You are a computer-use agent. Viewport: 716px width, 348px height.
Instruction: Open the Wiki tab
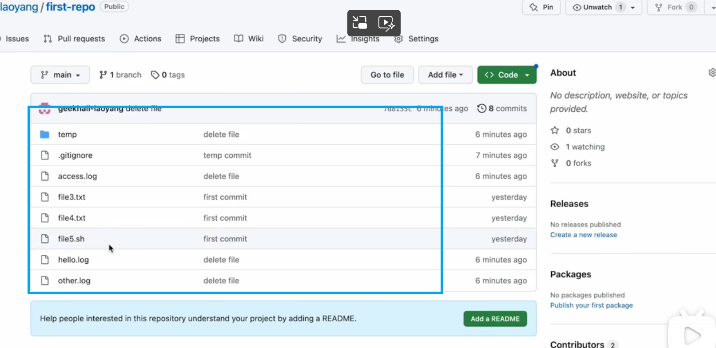click(249, 39)
